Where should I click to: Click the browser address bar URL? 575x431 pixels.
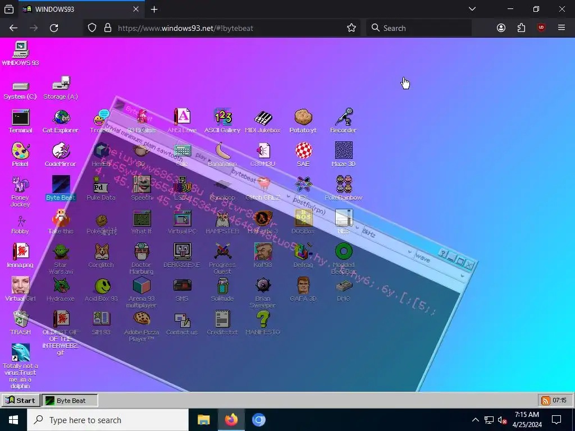185,28
